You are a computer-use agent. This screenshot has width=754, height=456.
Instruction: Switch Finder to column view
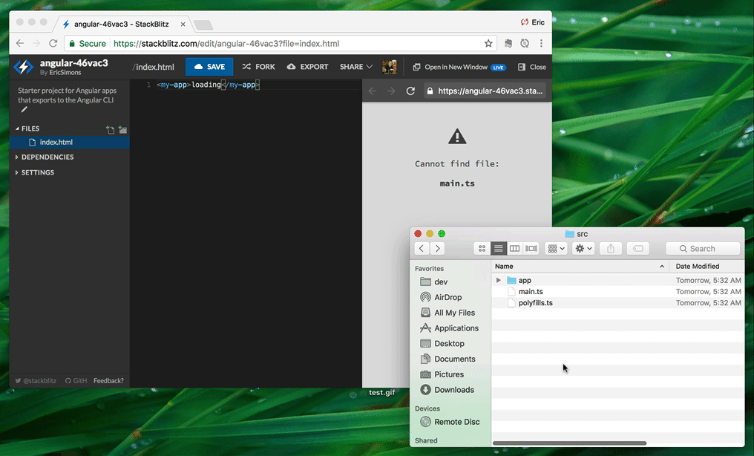pyautogui.click(x=514, y=248)
